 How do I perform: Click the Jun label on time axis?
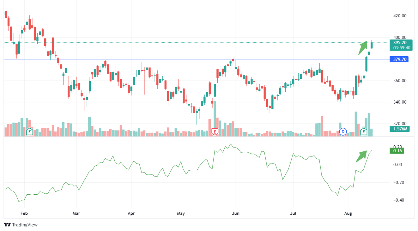coord(236,213)
